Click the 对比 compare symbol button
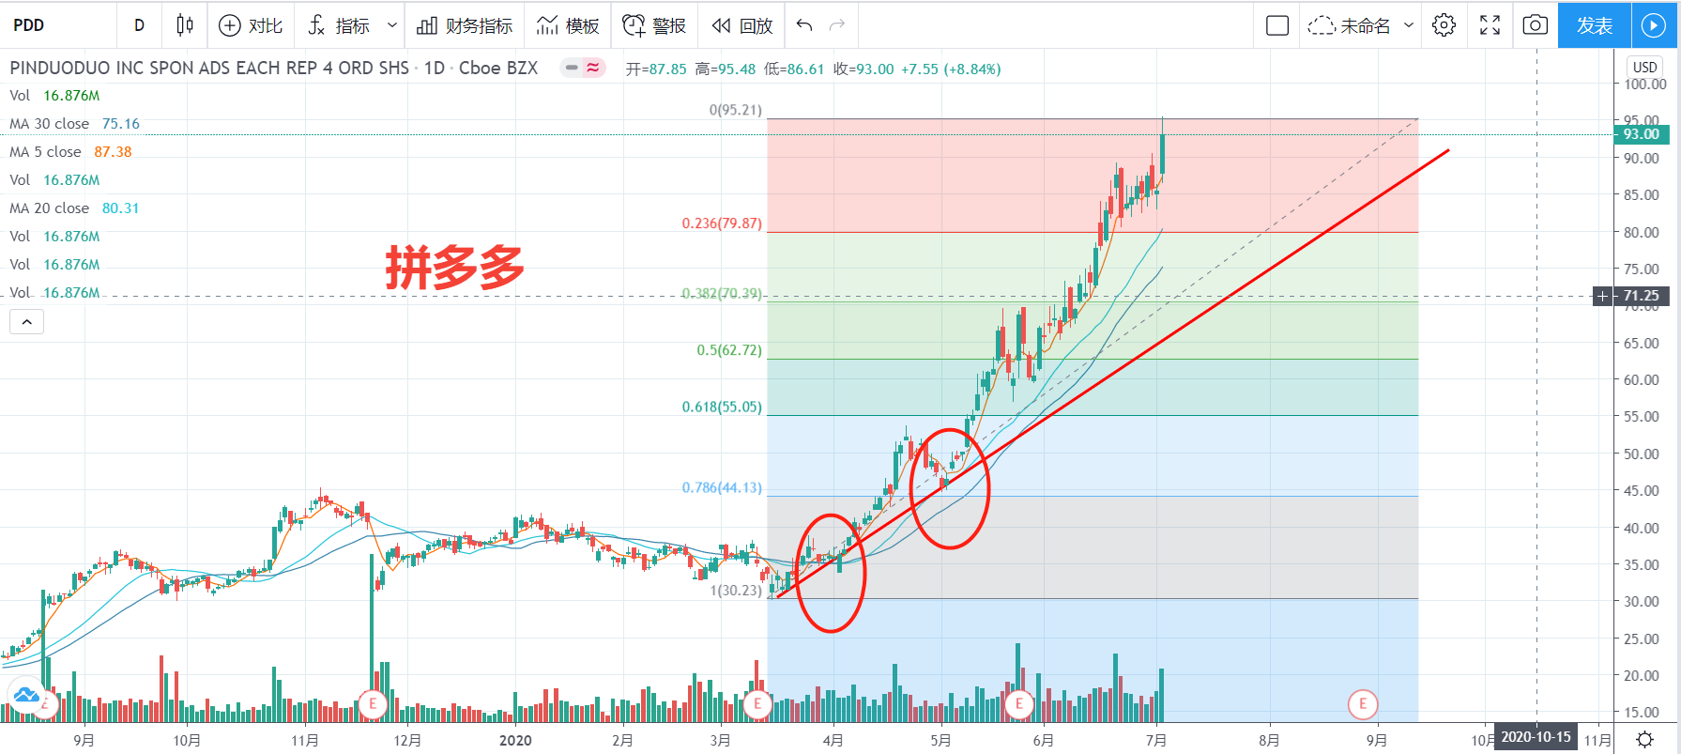Image resolution: width=1681 pixels, height=754 pixels. coord(250,25)
